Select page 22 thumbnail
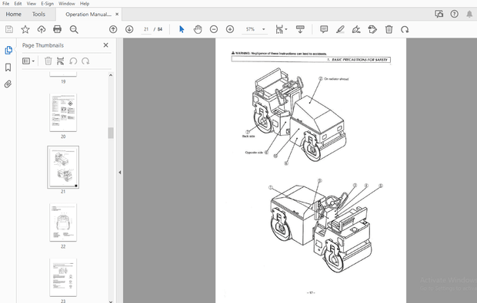Image resolution: width=477 pixels, height=303 pixels. pos(63,222)
